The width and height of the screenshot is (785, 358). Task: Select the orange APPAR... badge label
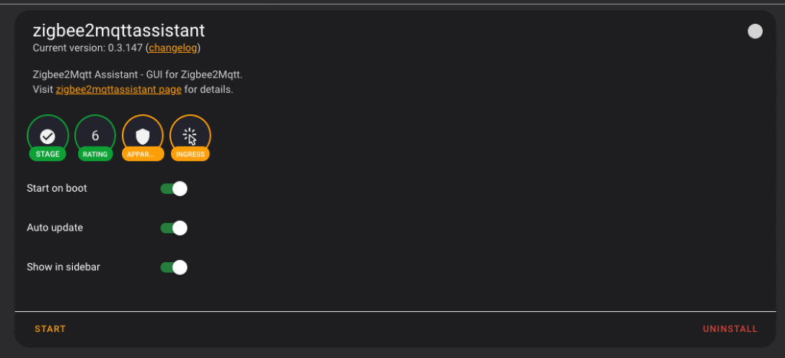click(143, 154)
